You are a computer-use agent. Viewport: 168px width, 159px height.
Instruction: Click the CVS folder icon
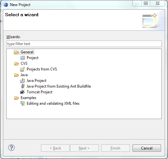click(17, 63)
